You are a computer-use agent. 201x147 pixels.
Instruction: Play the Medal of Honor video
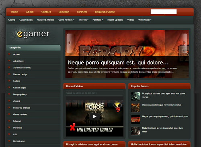click(94, 116)
